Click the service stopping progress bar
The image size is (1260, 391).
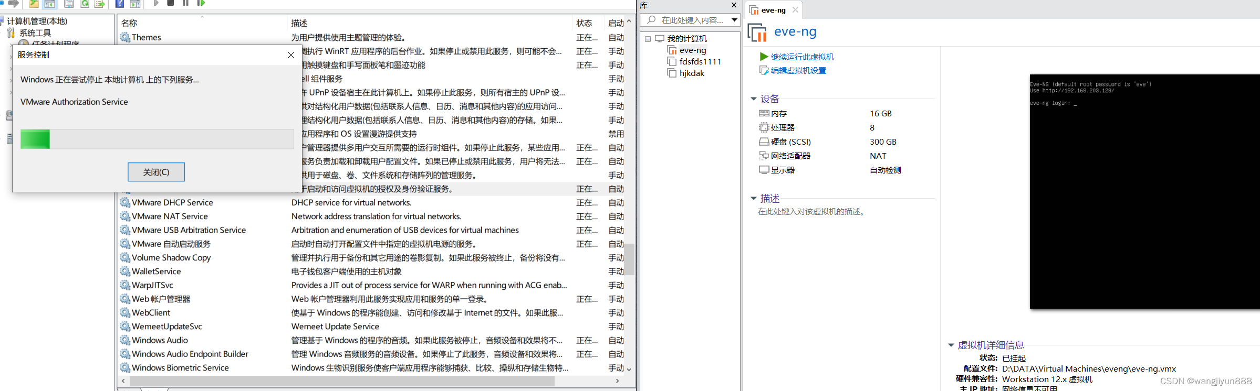pyautogui.click(x=157, y=139)
